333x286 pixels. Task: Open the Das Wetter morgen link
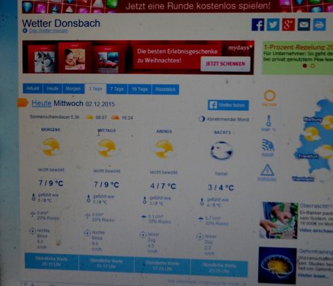tap(48, 31)
